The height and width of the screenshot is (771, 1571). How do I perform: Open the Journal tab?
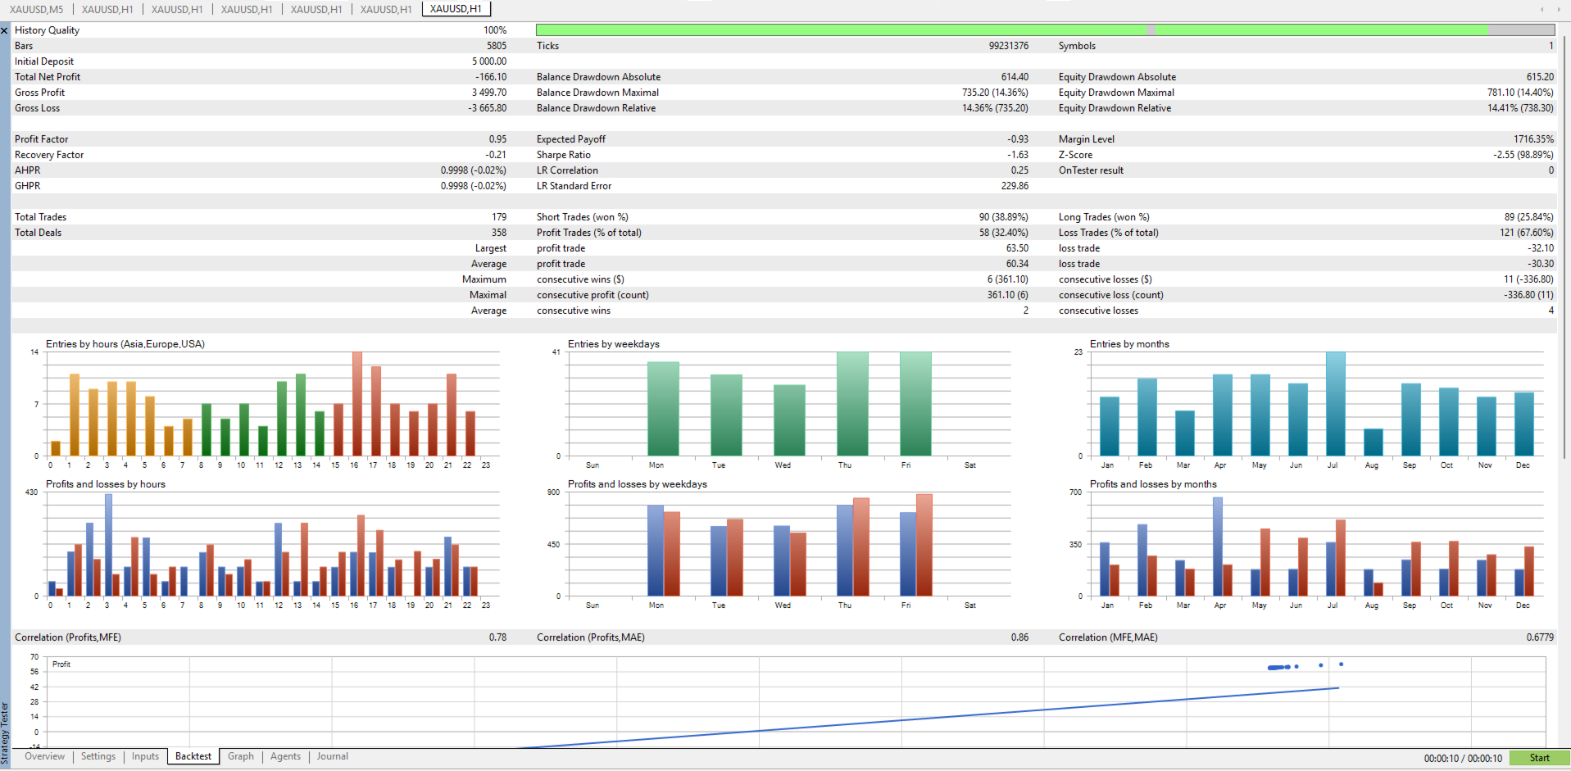(332, 756)
